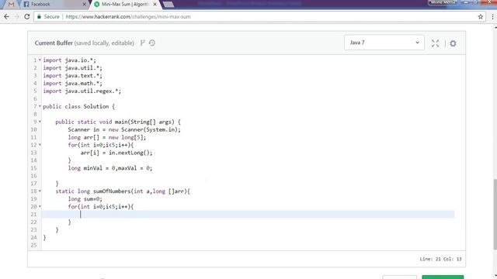Click line number 16 in gutter

pyautogui.click(x=34, y=176)
